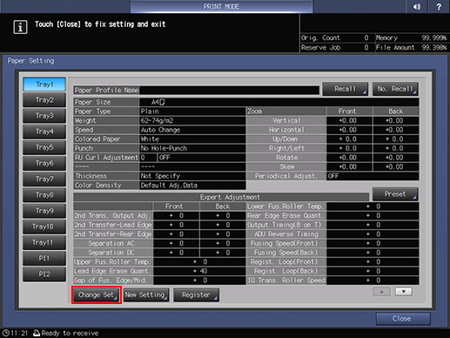
Task: Tap the speaker volume icon
Action: point(417,6)
